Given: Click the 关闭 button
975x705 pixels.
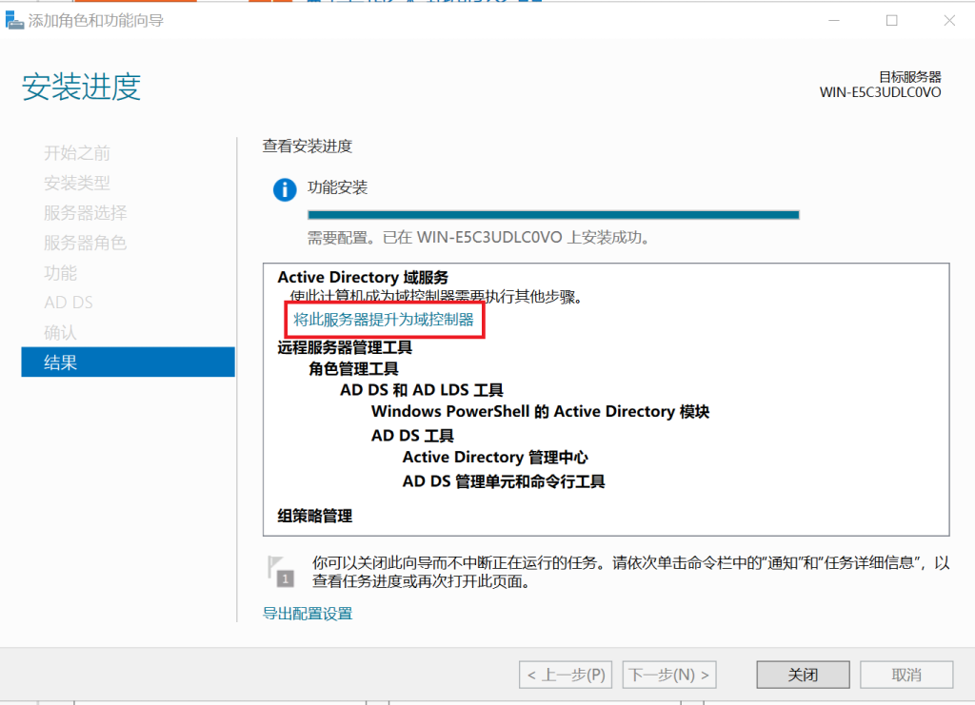Looking at the screenshot, I should coord(803,675).
